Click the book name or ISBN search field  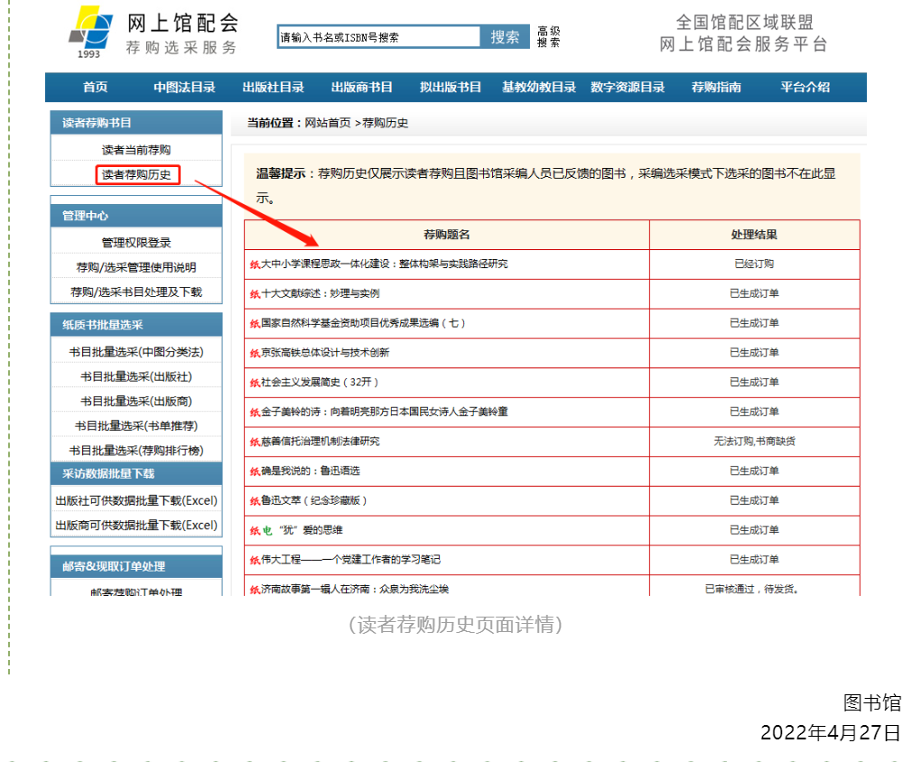click(x=378, y=37)
